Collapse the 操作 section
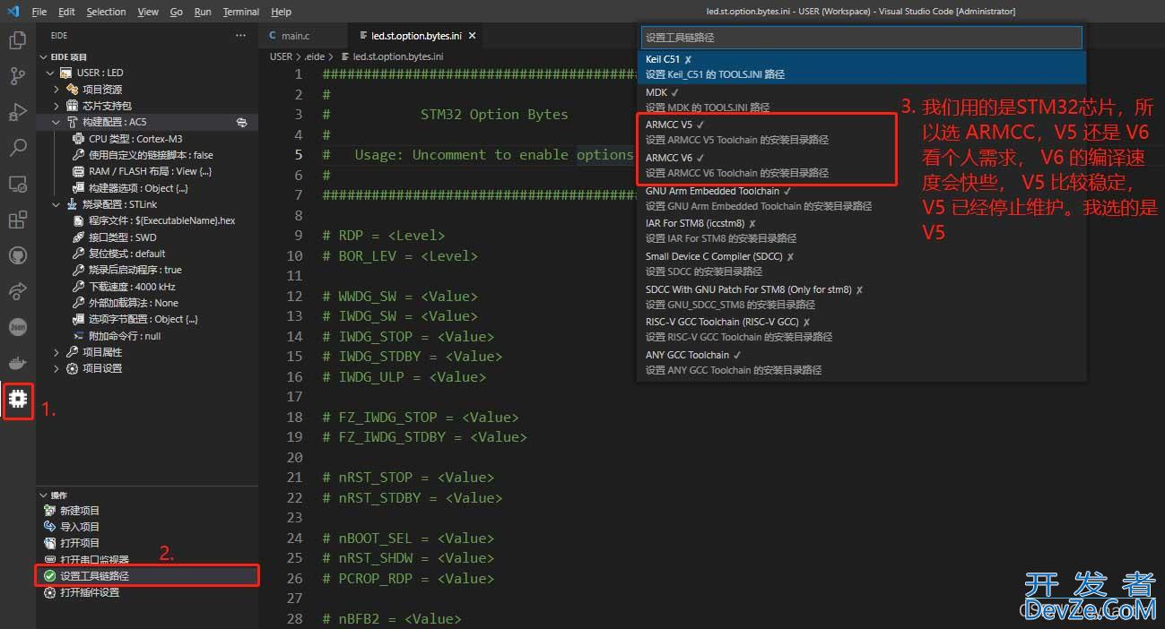1165x629 pixels. pyautogui.click(x=44, y=495)
